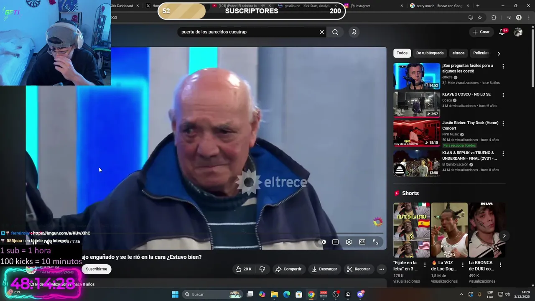The width and height of the screenshot is (535, 301).
Task: Click the Suscribirme button
Action: [97, 269]
